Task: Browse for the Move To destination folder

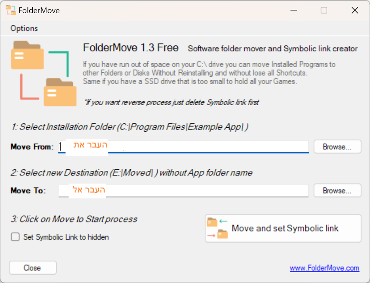Action: point(337,191)
